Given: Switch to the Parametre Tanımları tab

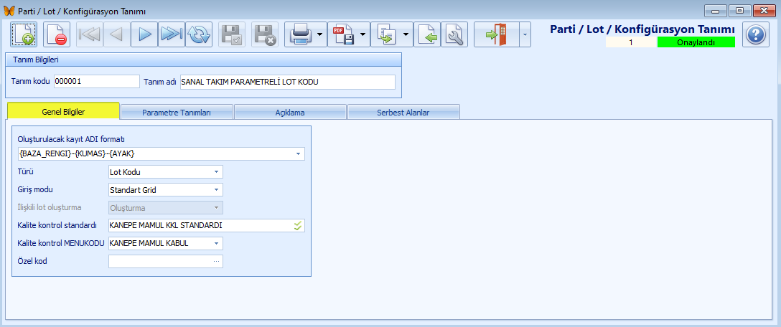Looking at the screenshot, I should pyautogui.click(x=176, y=113).
